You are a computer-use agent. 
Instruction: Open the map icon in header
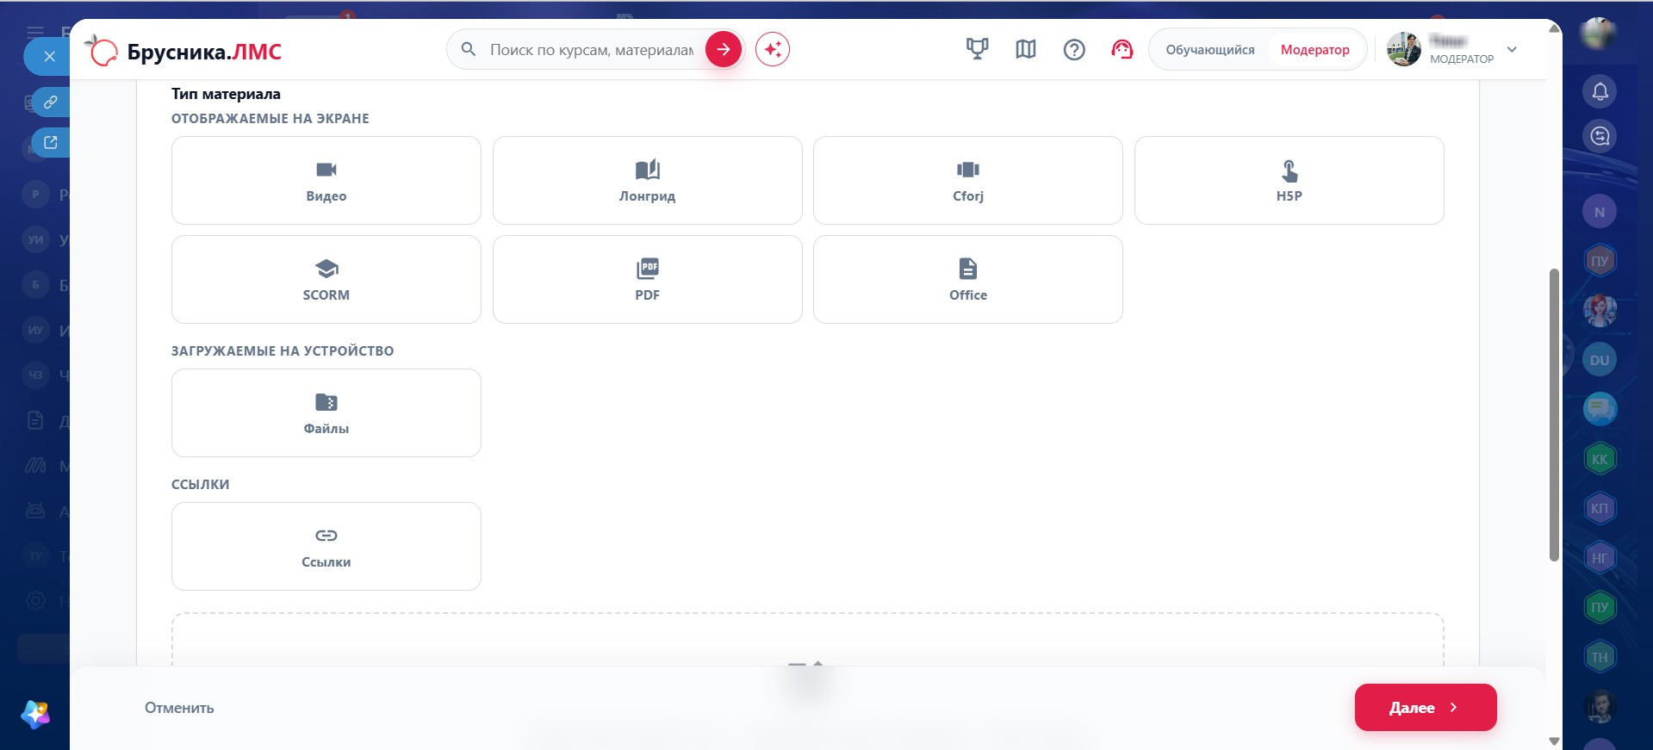click(1025, 50)
